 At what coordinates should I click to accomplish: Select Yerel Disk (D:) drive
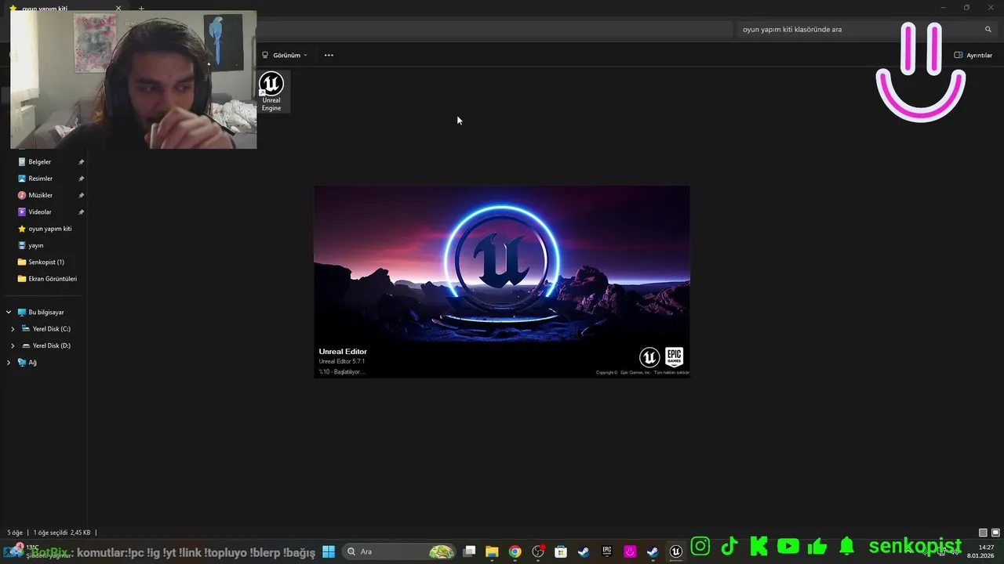[x=51, y=345]
